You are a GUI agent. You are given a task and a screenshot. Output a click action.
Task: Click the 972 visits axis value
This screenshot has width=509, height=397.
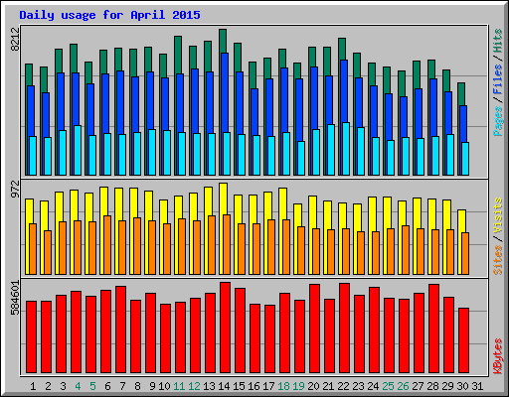point(15,190)
